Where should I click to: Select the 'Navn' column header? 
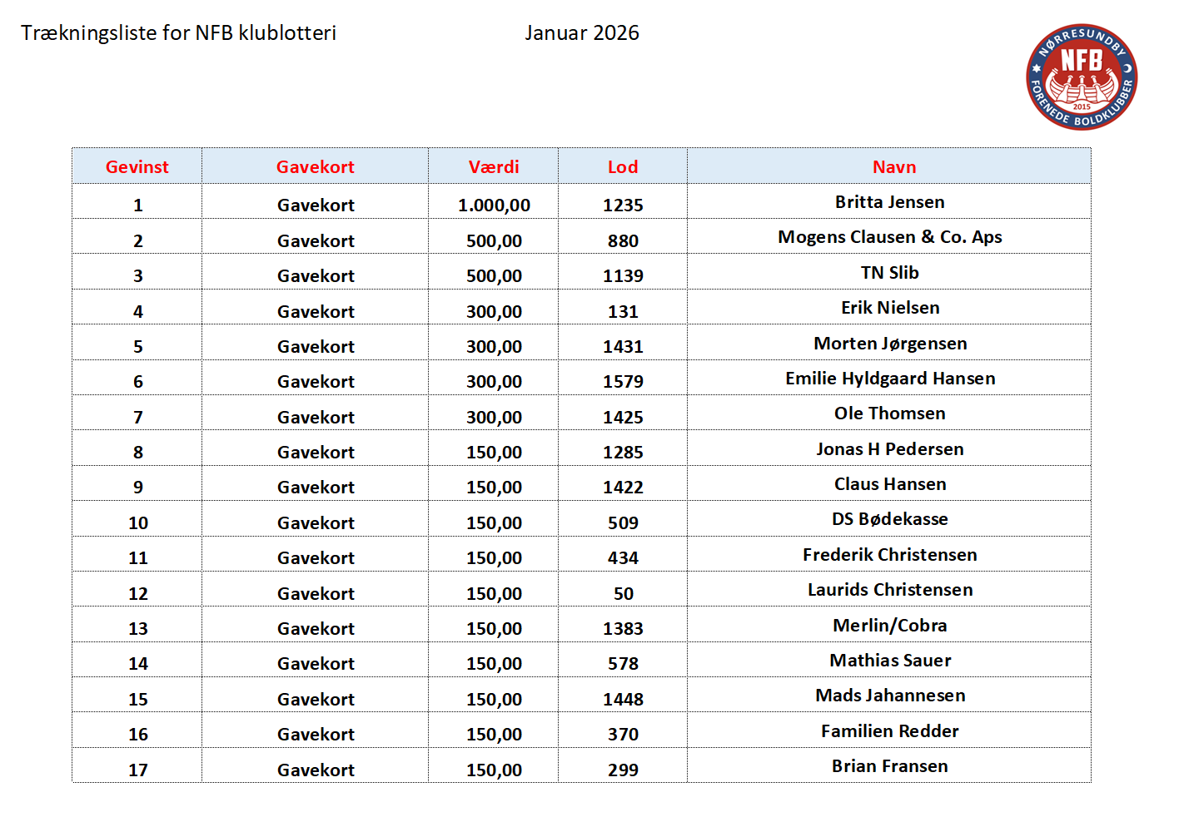pyautogui.click(x=893, y=167)
